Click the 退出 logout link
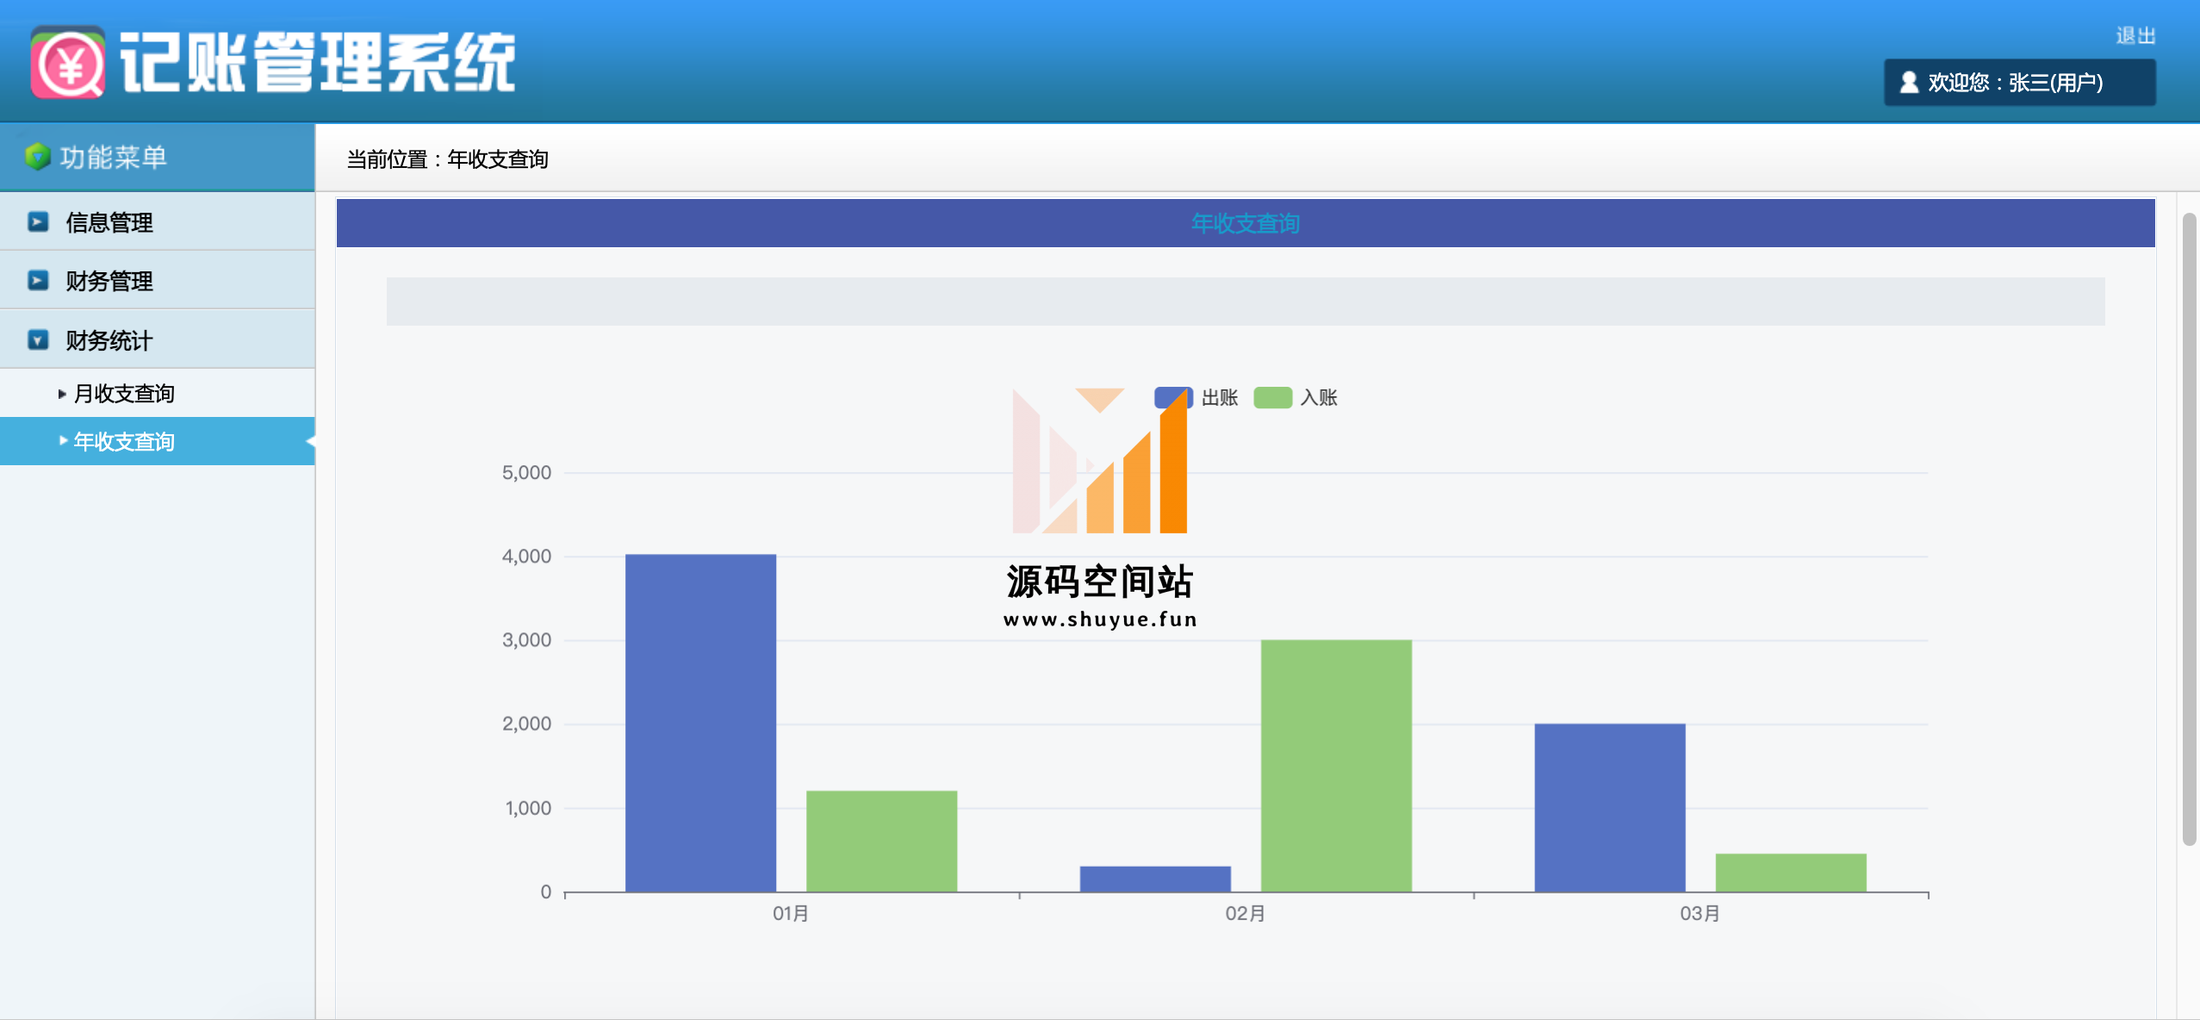The height and width of the screenshot is (1020, 2200). click(2135, 35)
